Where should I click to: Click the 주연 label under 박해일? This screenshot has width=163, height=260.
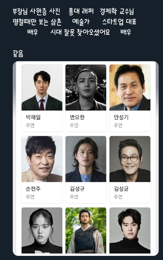(x=30, y=125)
